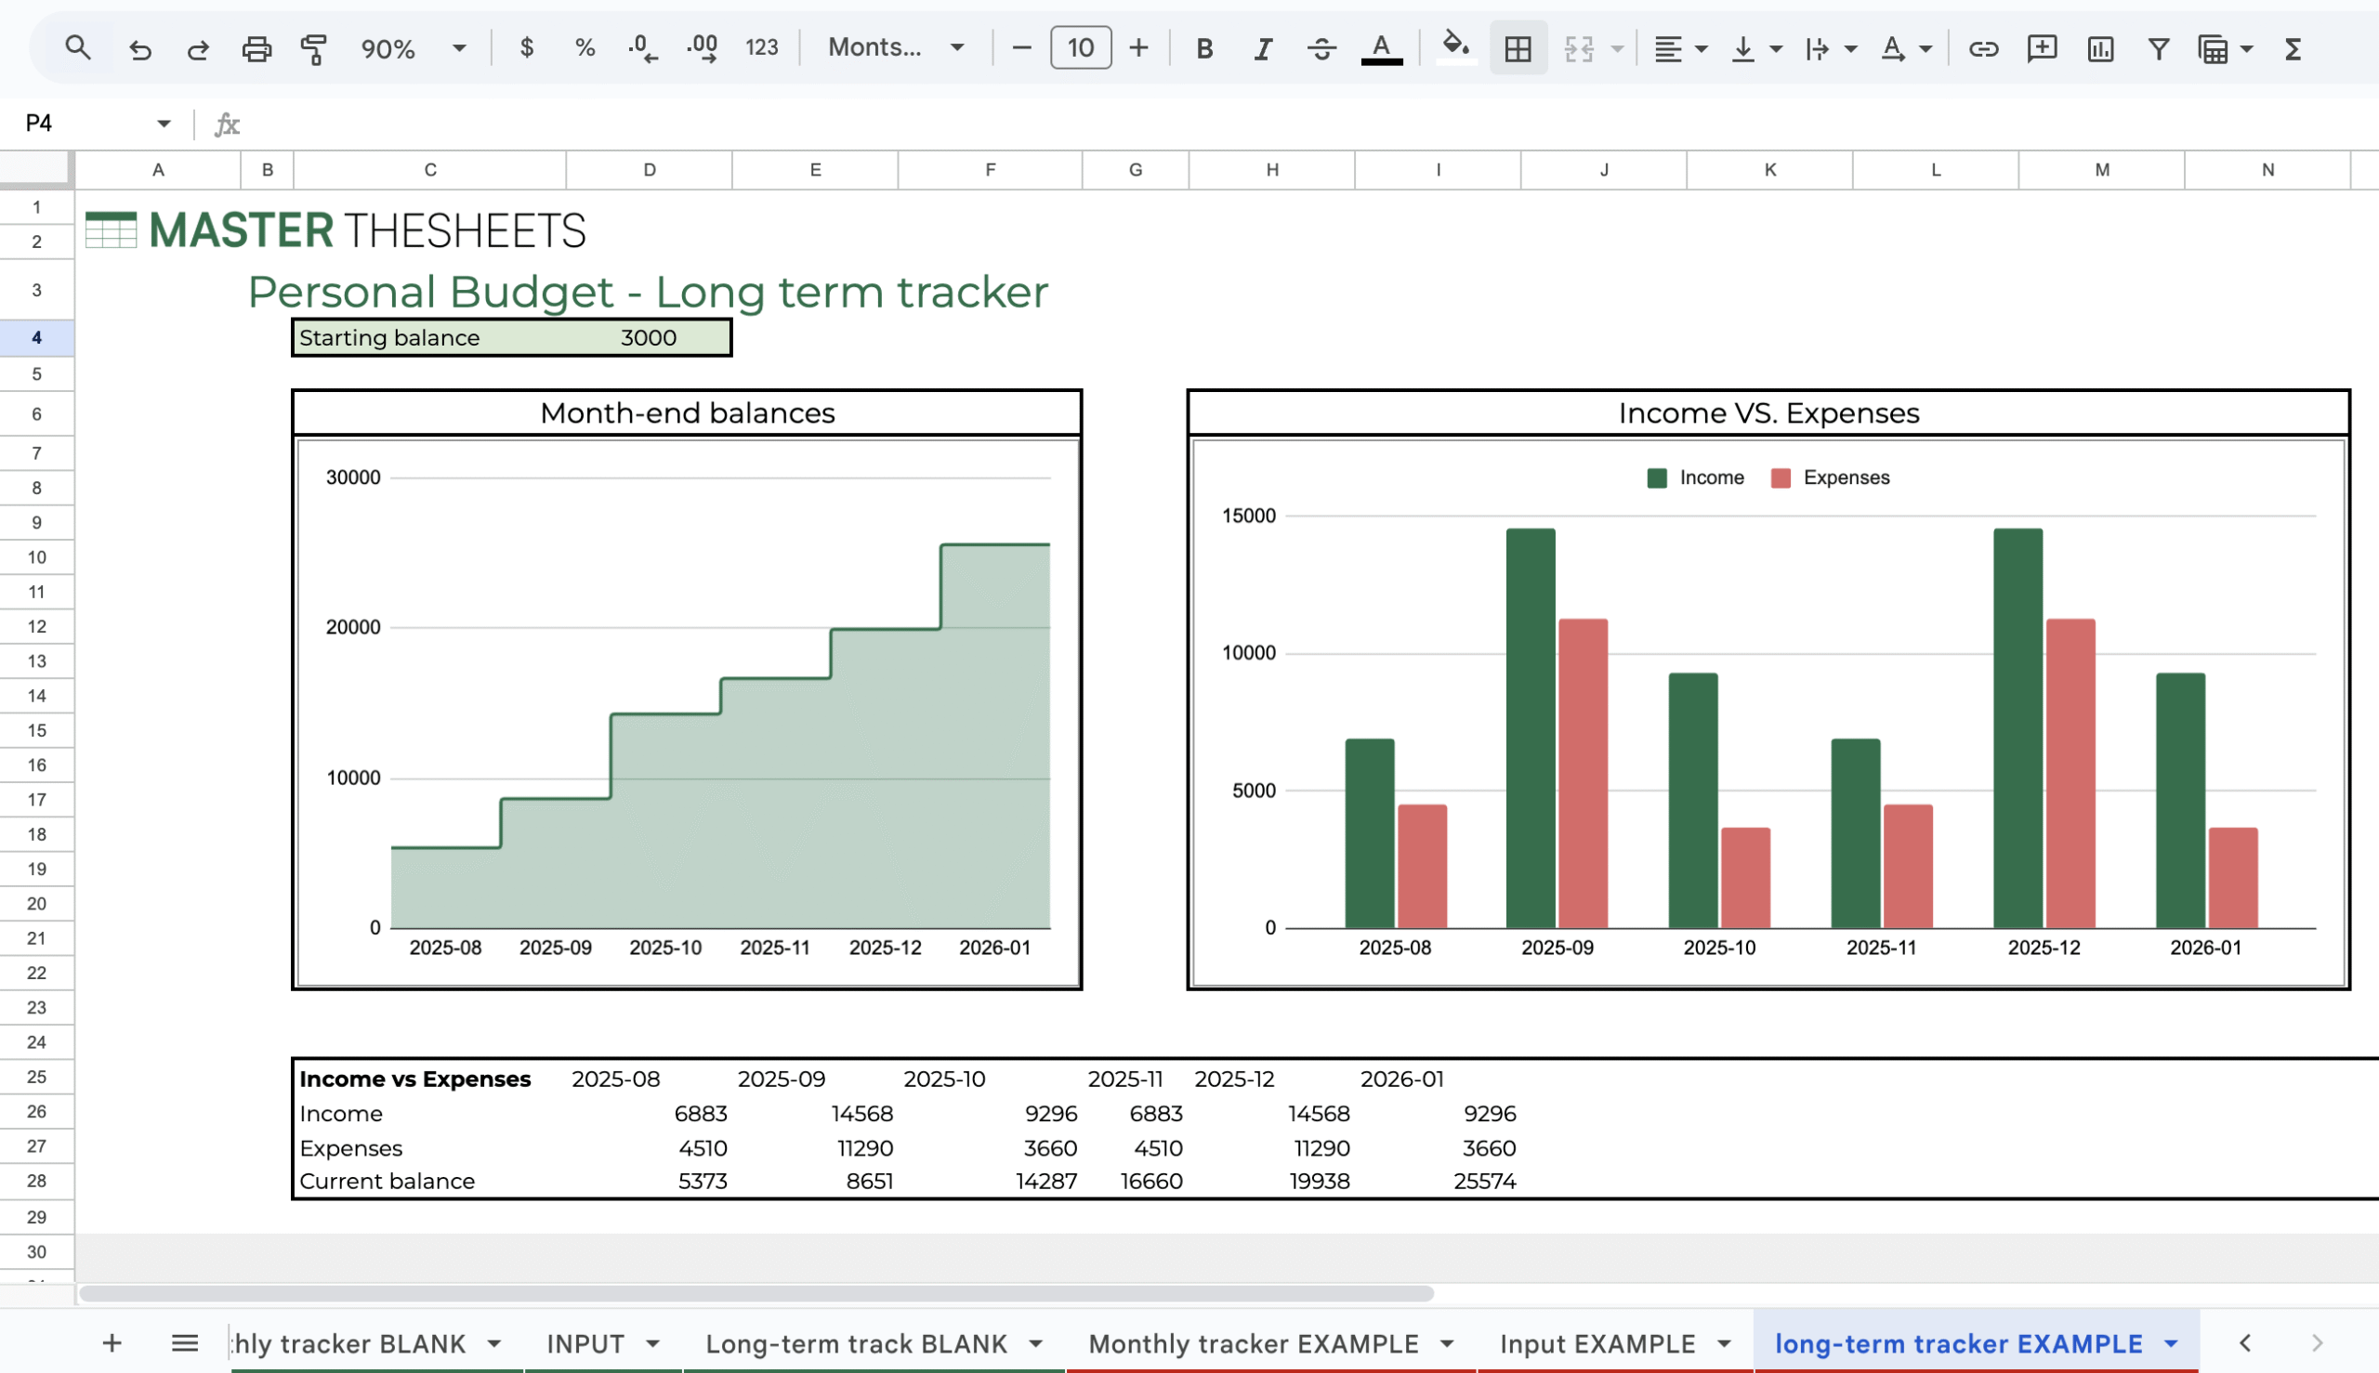Click the create filter funnel icon

pos(2158,48)
